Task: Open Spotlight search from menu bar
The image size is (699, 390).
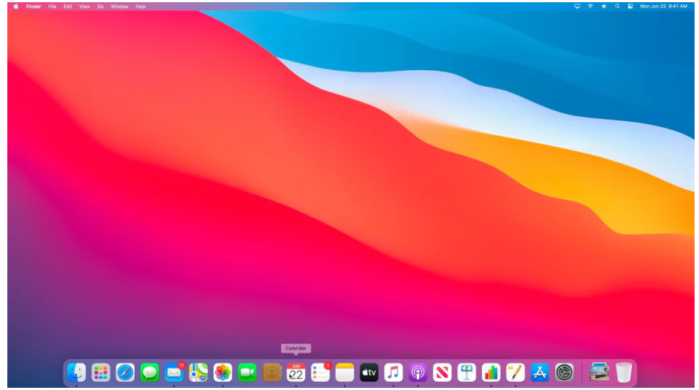Action: click(x=617, y=7)
